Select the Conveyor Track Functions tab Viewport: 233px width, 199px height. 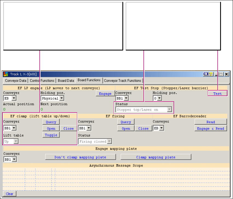[123, 81]
